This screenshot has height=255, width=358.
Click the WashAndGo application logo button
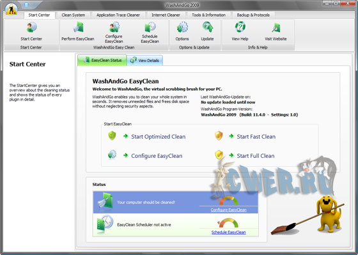tap(12, 10)
